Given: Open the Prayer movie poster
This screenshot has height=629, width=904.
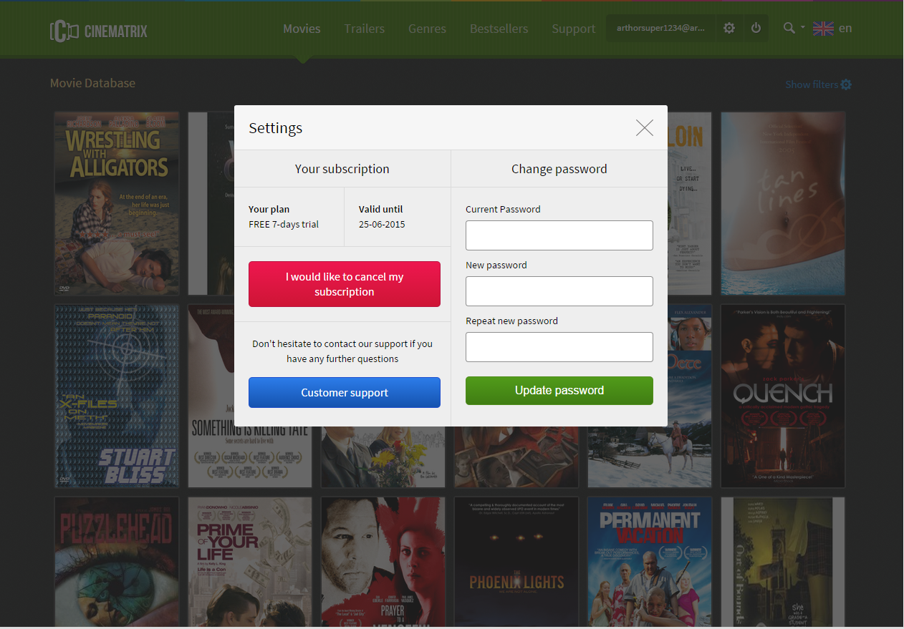Looking at the screenshot, I should click(x=383, y=562).
